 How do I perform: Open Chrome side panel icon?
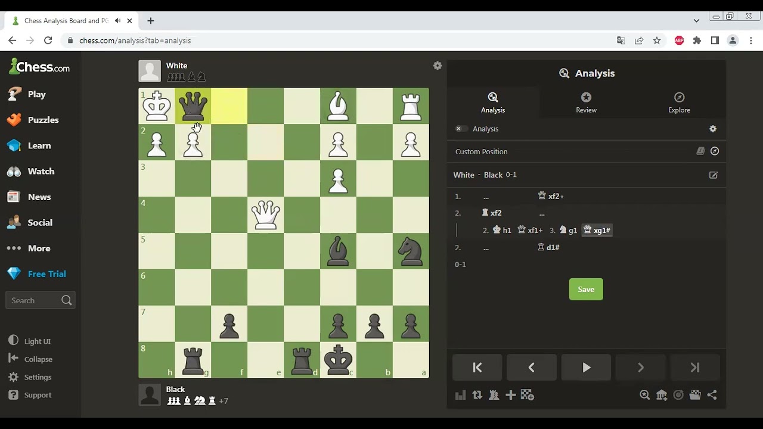[x=715, y=41]
